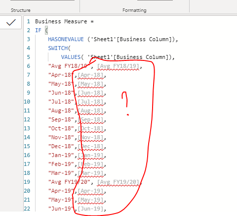The width and height of the screenshot is (237, 216).
Task: Click line number 22 in the gutter
Action: coord(27,209)
